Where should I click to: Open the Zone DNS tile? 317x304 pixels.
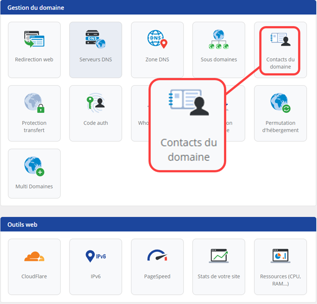tap(157, 50)
